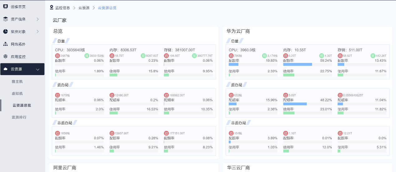This screenshot has width=396, height=172.
Task: Select 宿主机 submenu item
Action: click(x=17, y=82)
